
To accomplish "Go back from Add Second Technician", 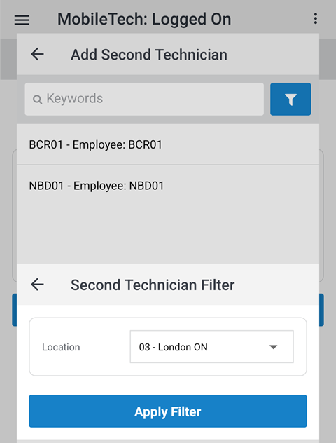I will point(37,54).
